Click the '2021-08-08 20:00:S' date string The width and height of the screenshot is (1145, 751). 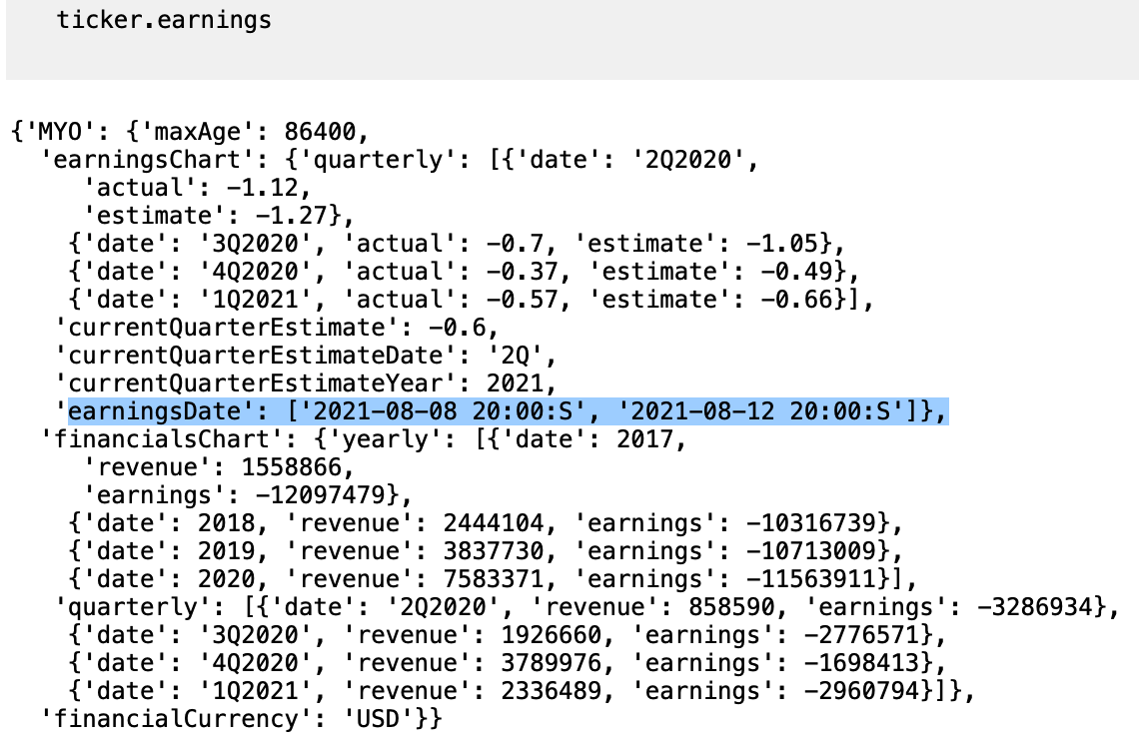coord(443,411)
